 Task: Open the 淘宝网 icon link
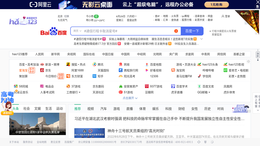coord(173,70)
